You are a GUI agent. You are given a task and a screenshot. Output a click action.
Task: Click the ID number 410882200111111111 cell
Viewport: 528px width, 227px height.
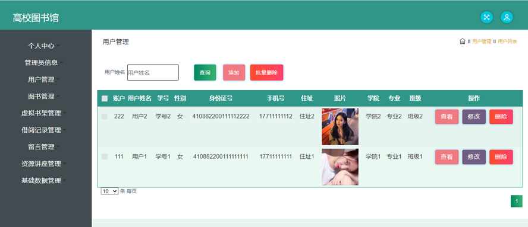tap(221, 156)
